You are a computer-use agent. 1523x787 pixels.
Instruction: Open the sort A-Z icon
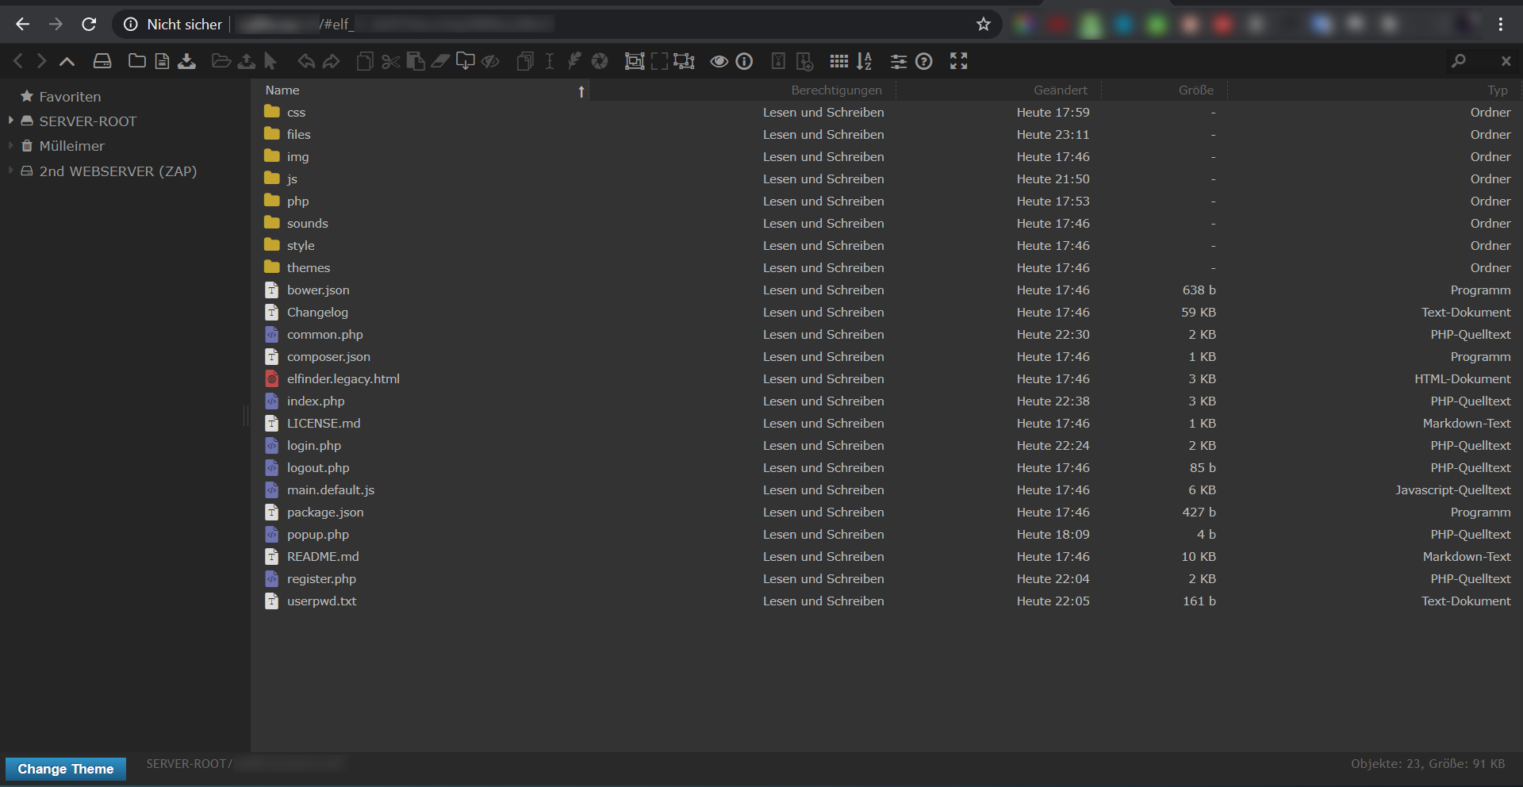865,61
